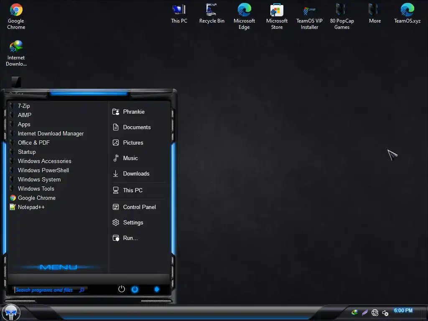Launch Microsoft Edge from desktop

tap(244, 16)
